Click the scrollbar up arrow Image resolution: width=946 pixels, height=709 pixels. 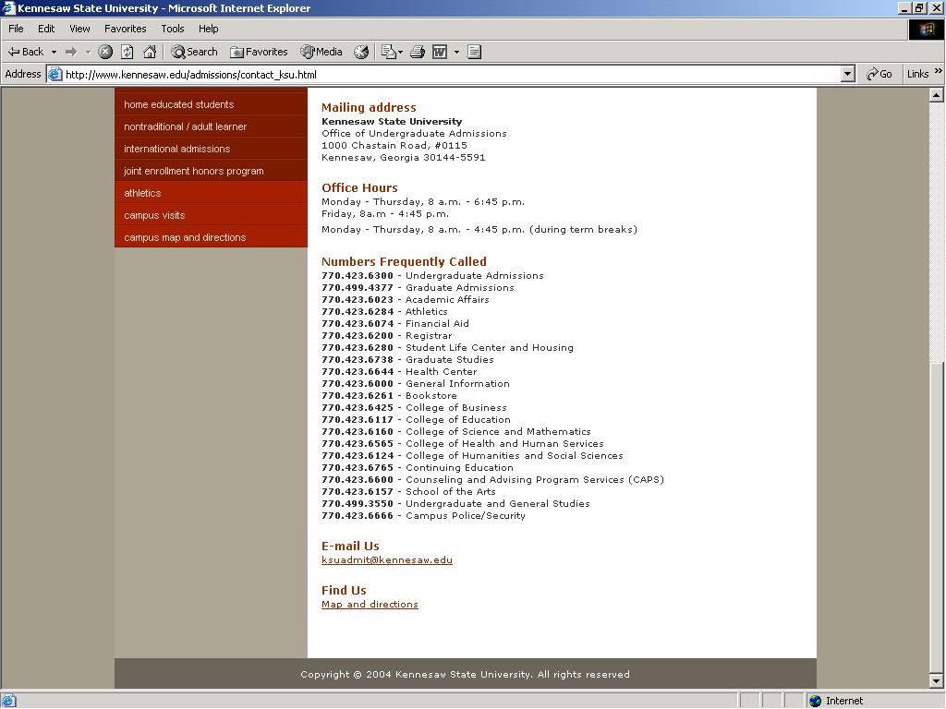[x=936, y=95]
